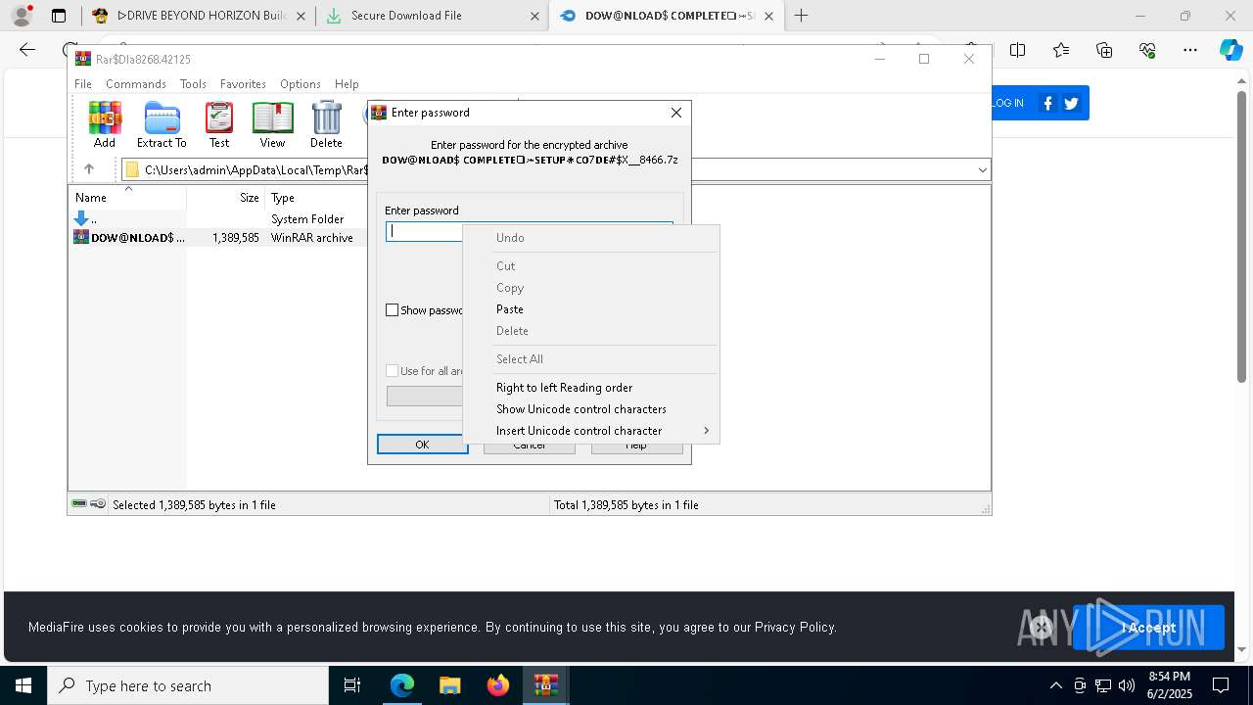Select DOW@NLOAD$ archive row in list
Image resolution: width=1253 pixels, height=705 pixels.
click(x=215, y=238)
